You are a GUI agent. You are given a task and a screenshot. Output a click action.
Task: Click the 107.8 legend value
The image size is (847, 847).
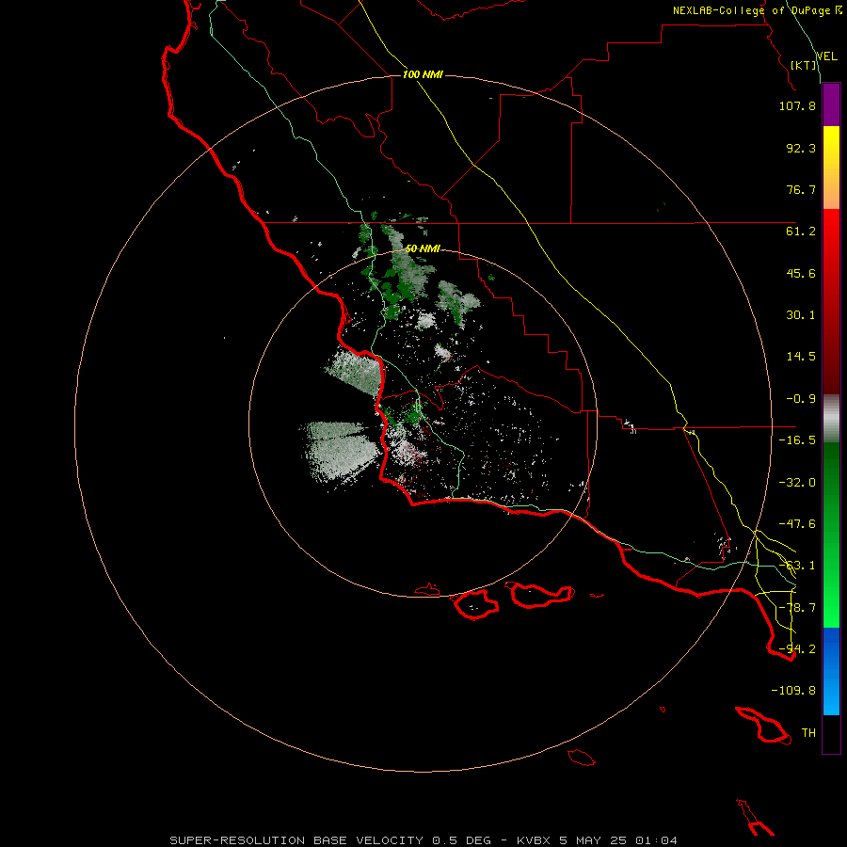(797, 105)
